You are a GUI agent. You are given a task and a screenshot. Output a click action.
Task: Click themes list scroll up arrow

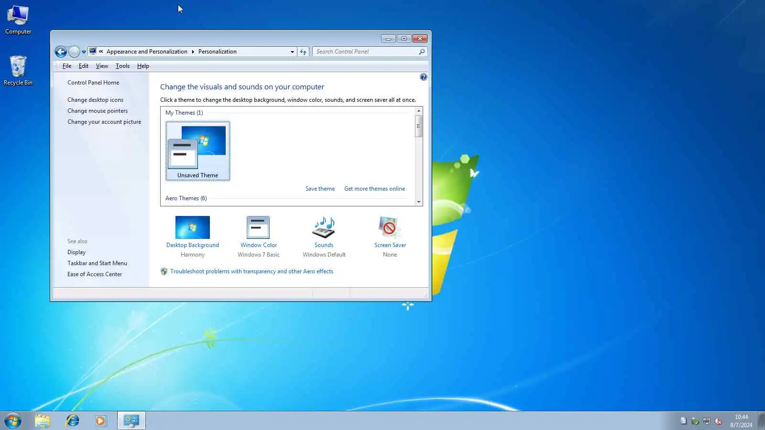tap(419, 111)
